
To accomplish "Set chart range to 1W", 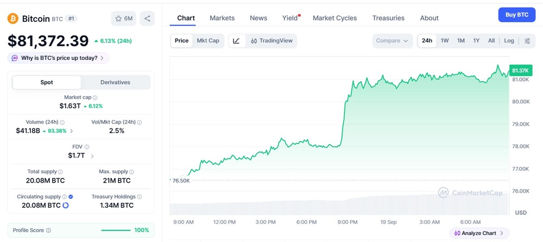I will (x=445, y=41).
